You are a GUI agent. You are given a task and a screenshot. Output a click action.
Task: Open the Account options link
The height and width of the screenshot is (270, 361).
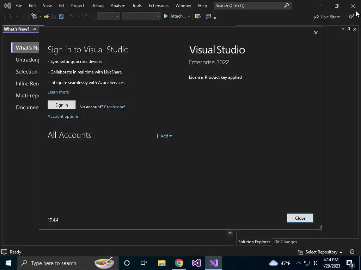(x=63, y=116)
